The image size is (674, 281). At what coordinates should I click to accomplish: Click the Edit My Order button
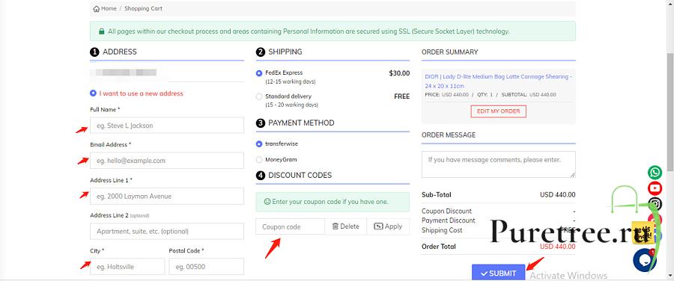pyautogui.click(x=499, y=111)
